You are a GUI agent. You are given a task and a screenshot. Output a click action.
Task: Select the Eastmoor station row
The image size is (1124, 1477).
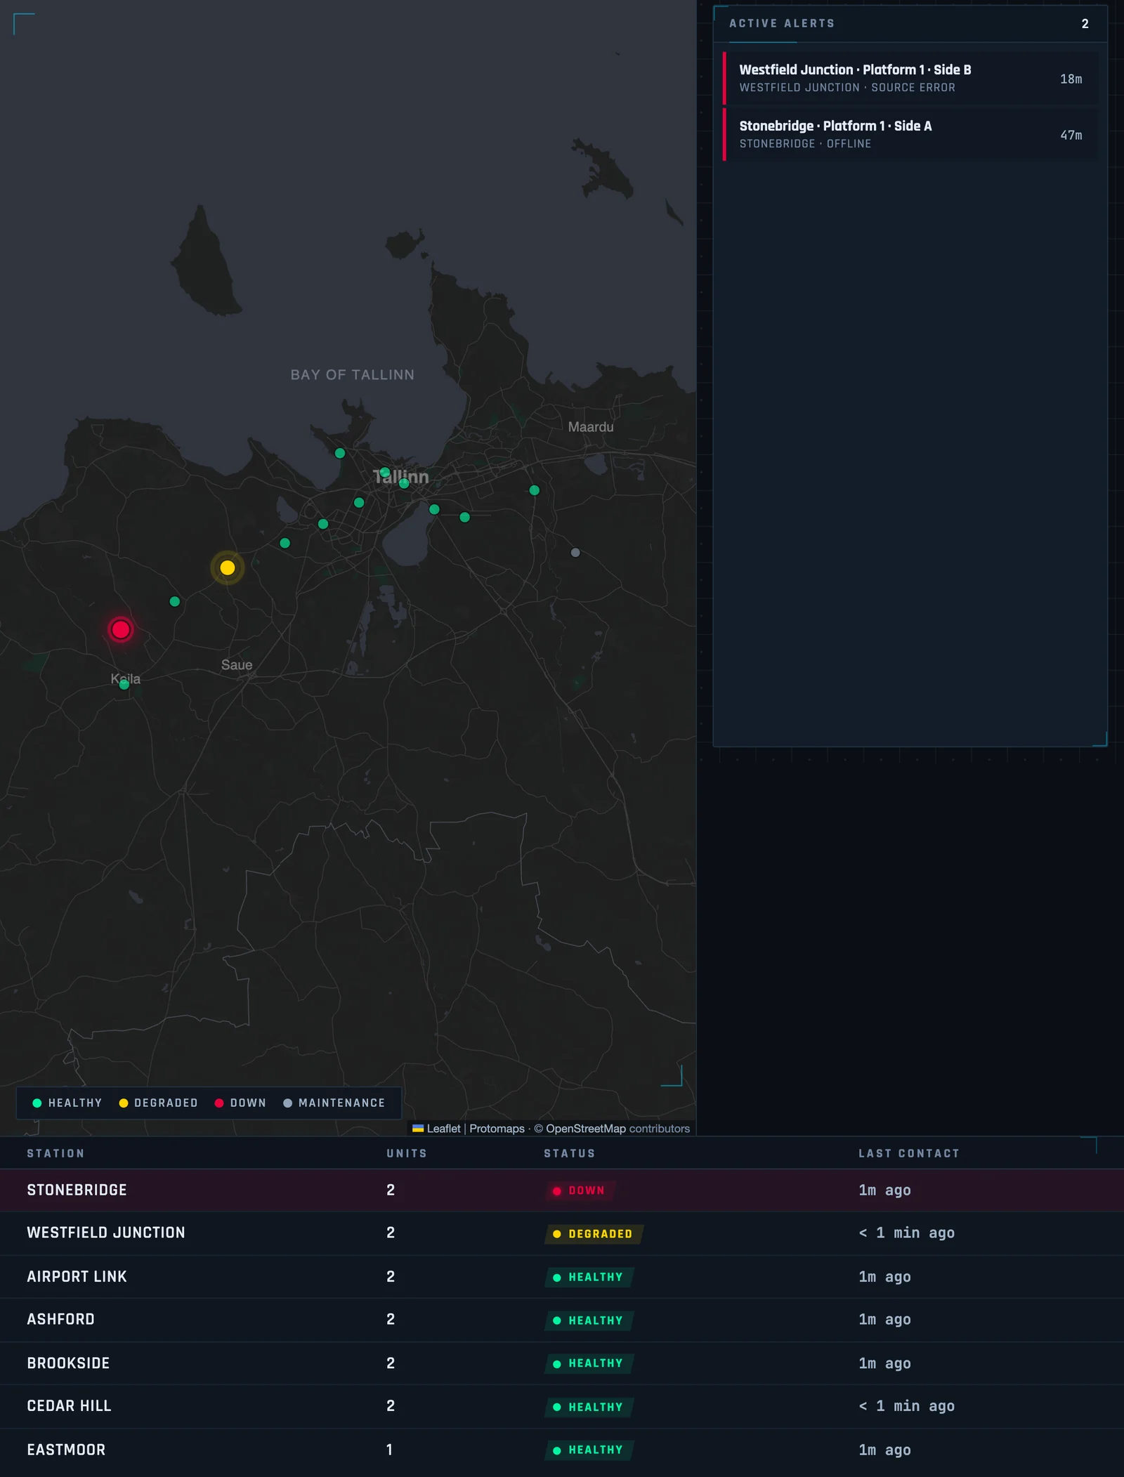coord(562,1450)
